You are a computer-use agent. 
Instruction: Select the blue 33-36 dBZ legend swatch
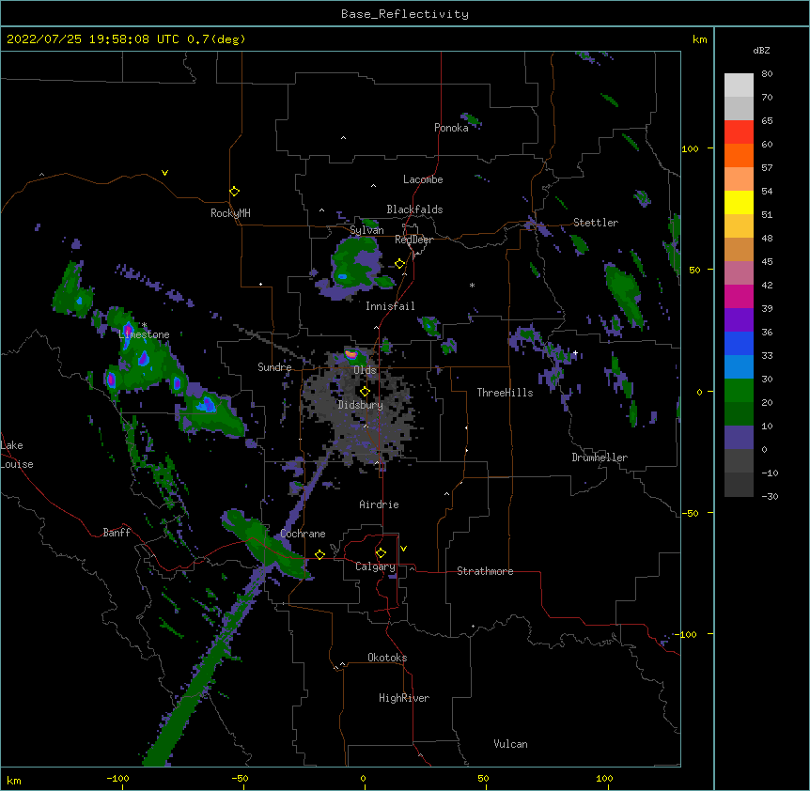tap(739, 343)
